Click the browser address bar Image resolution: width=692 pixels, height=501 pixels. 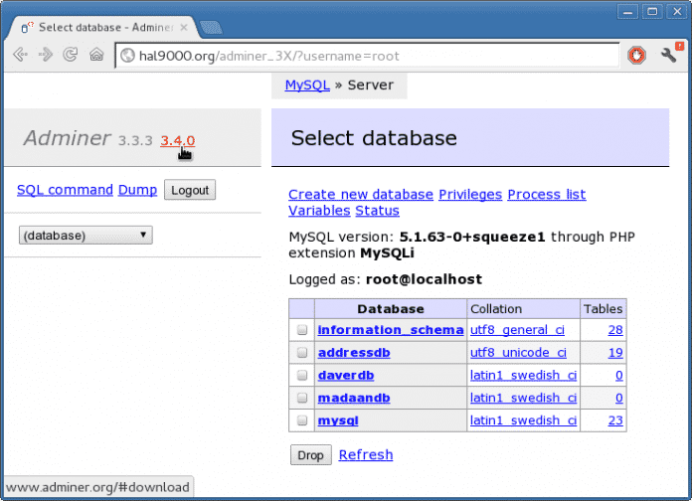(368, 56)
